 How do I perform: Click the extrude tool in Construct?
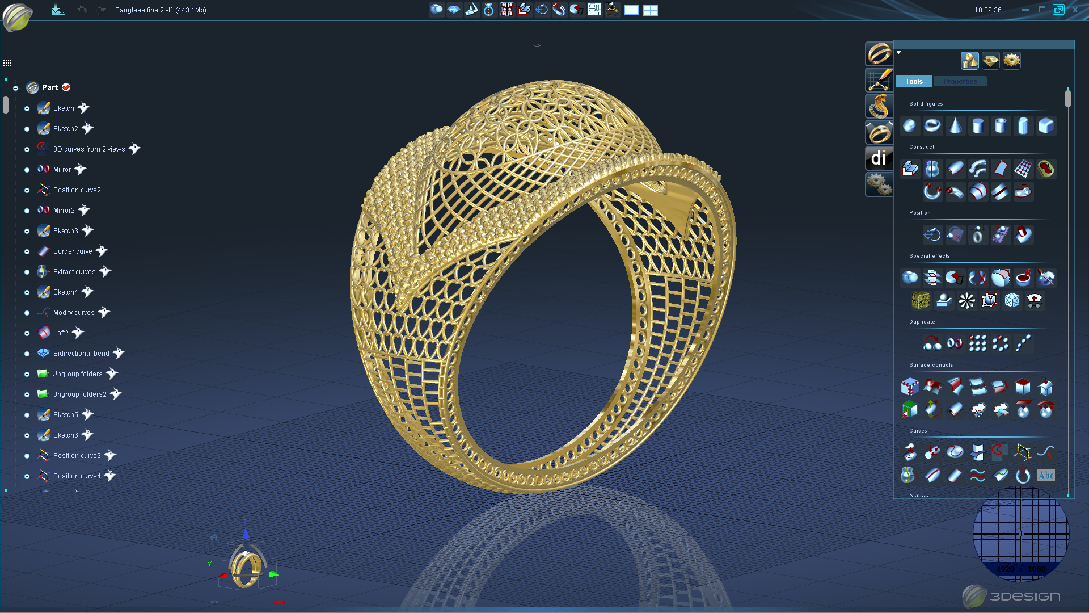[x=910, y=169]
